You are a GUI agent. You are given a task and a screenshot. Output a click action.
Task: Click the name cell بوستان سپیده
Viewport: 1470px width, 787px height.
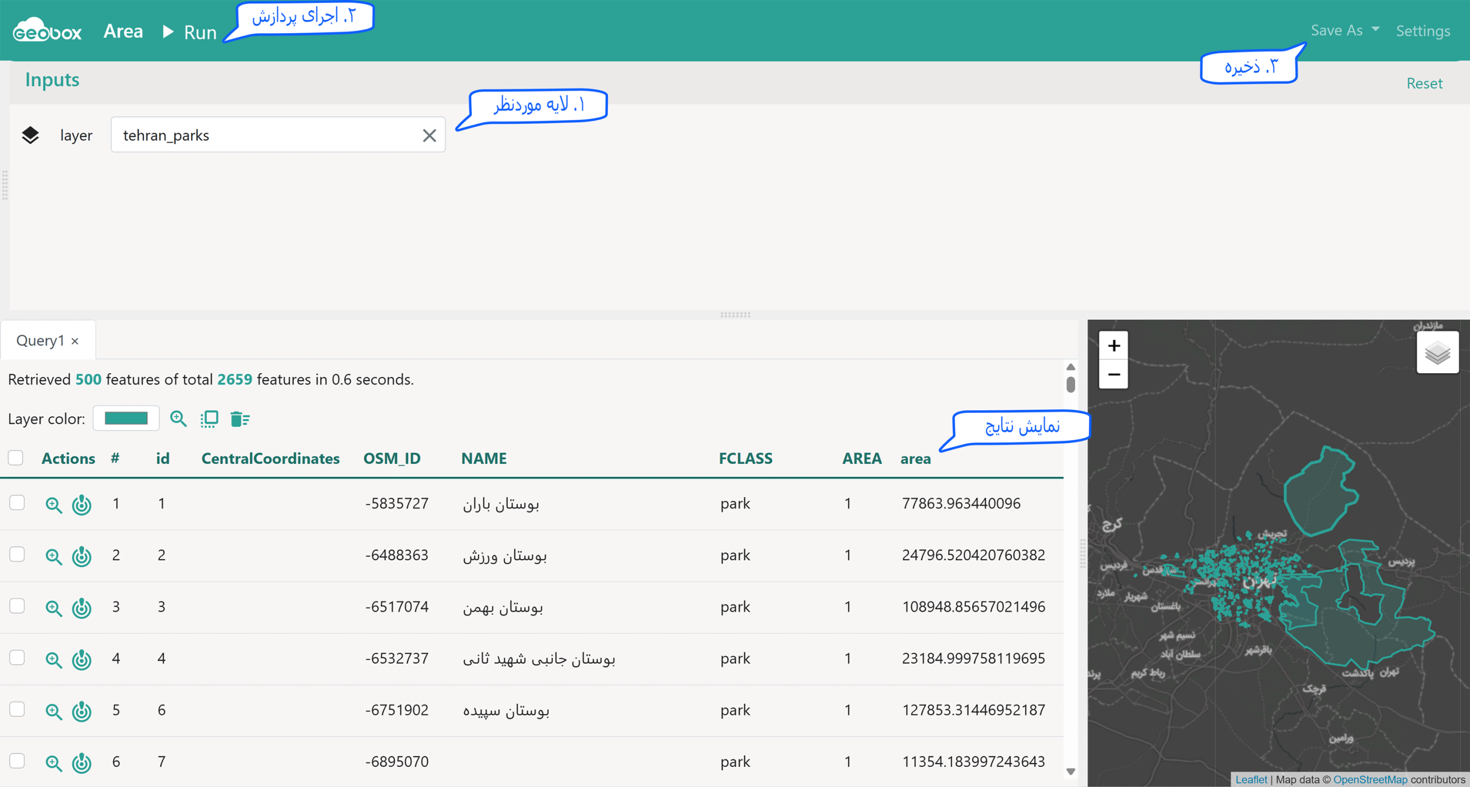pos(506,710)
